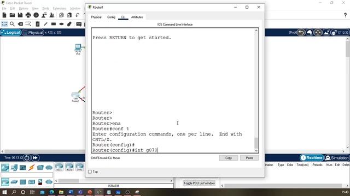The width and height of the screenshot is (350, 196).
Task: Open the Attributes tab in Router1
Action: (137, 17)
